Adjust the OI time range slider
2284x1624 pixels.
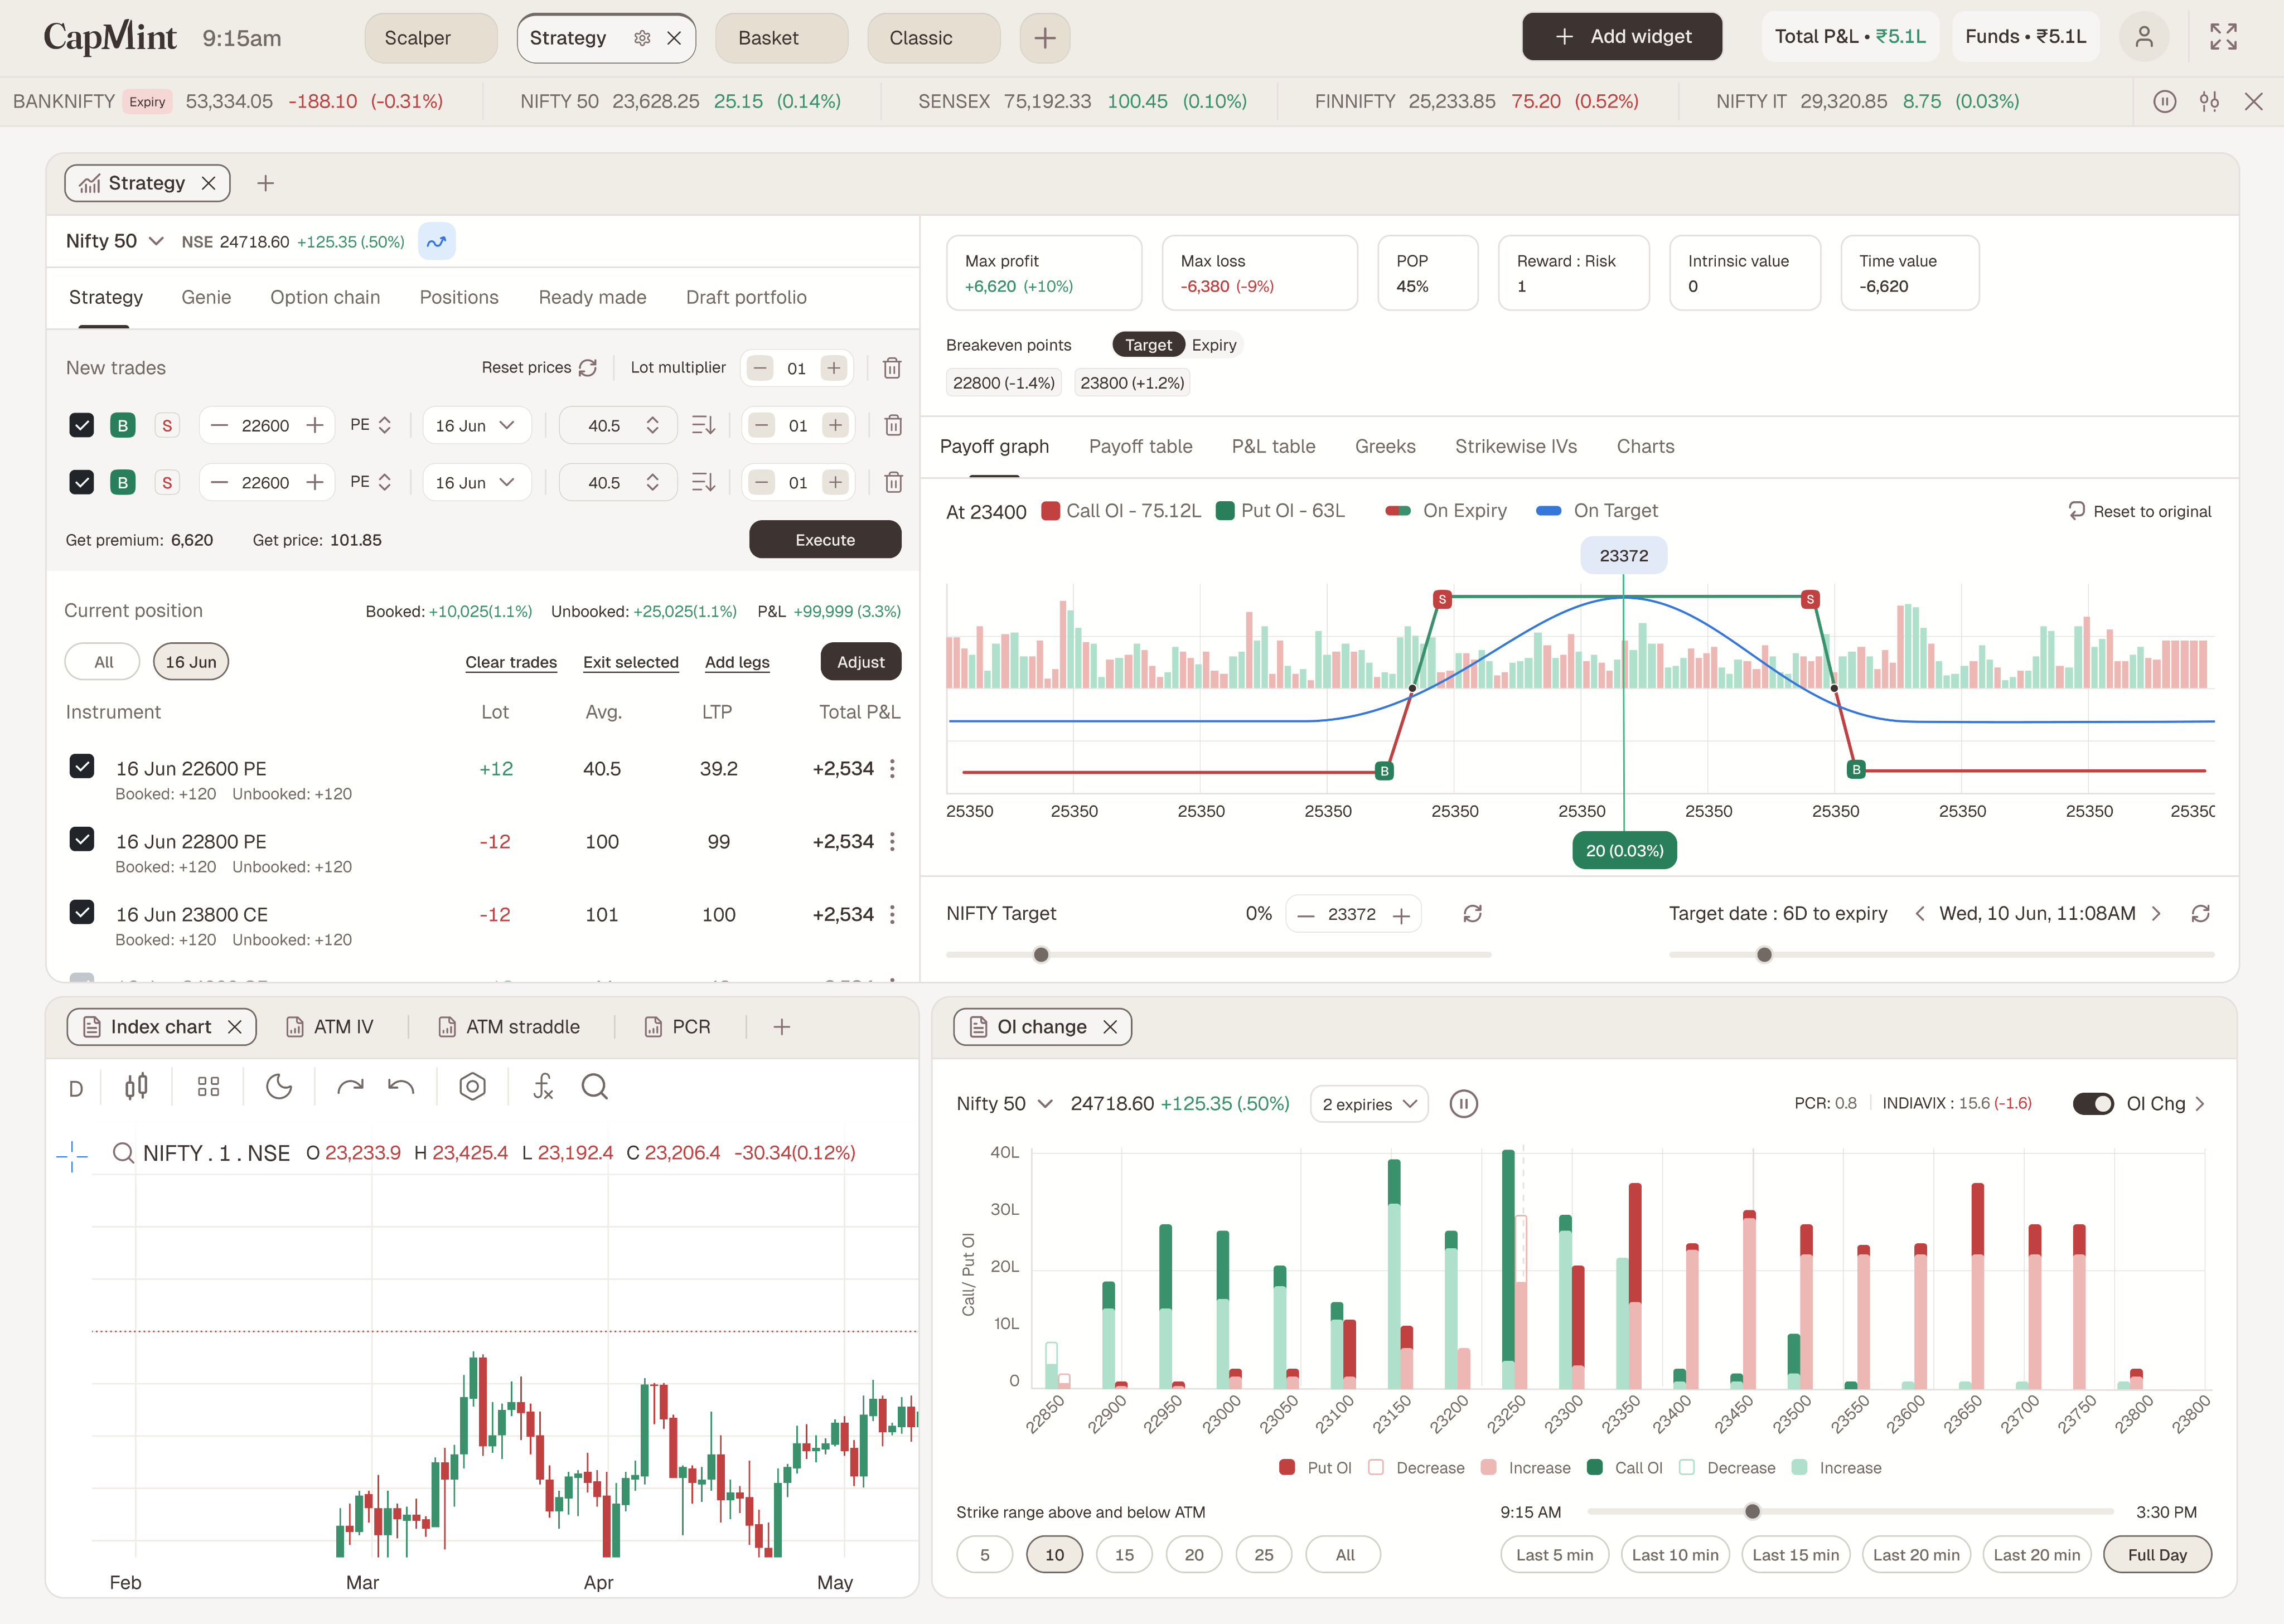coord(1752,1512)
